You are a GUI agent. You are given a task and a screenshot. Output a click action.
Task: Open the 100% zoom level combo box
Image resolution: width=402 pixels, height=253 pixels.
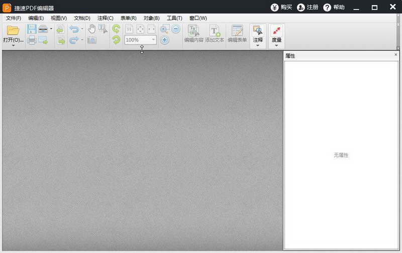(x=141, y=40)
